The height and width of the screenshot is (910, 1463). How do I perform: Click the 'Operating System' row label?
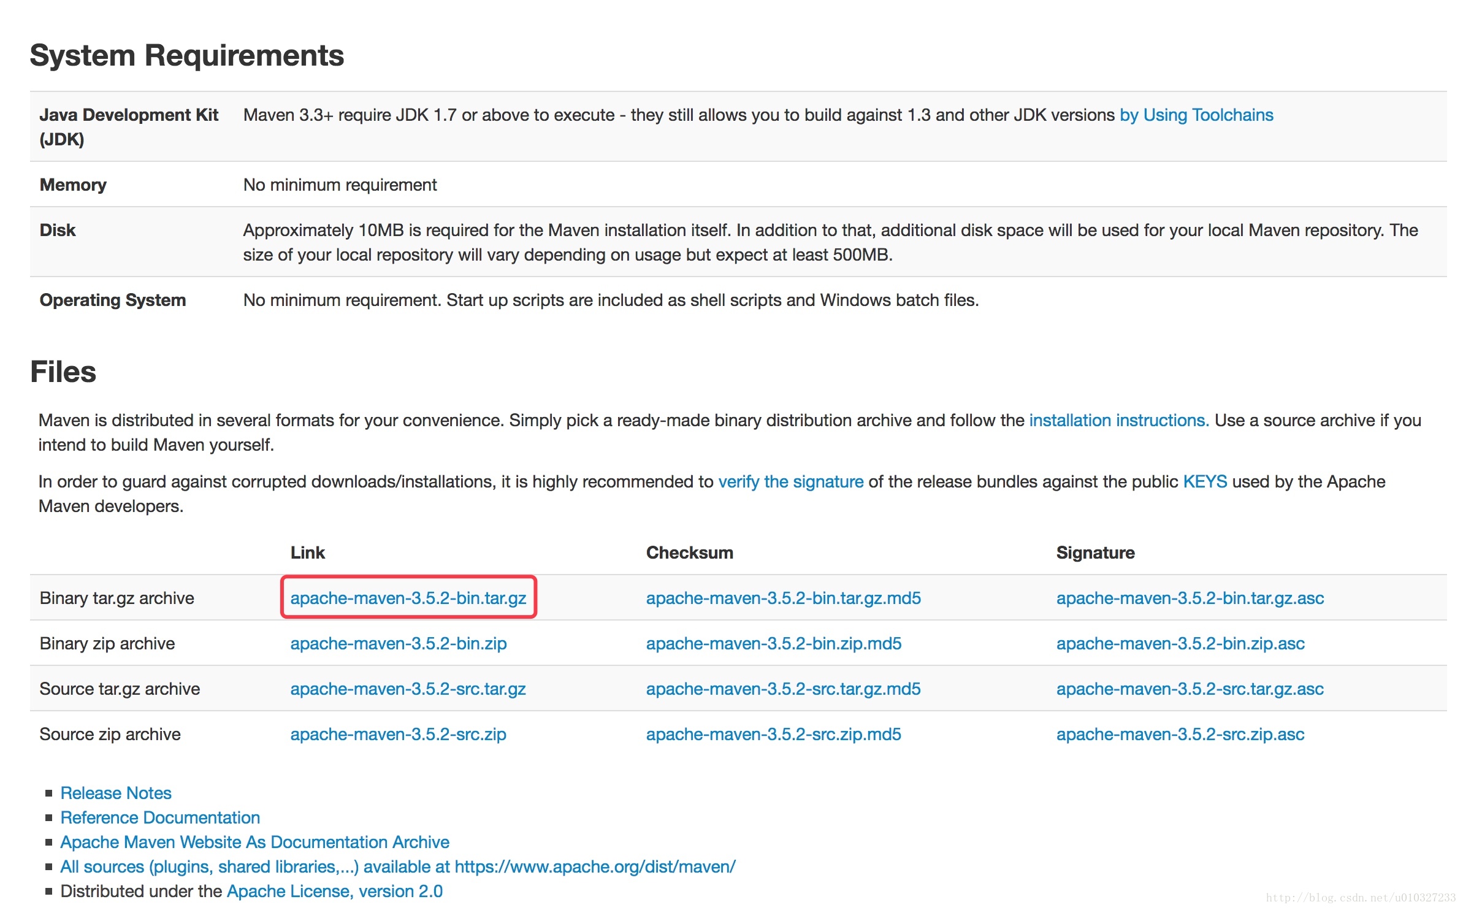(113, 300)
